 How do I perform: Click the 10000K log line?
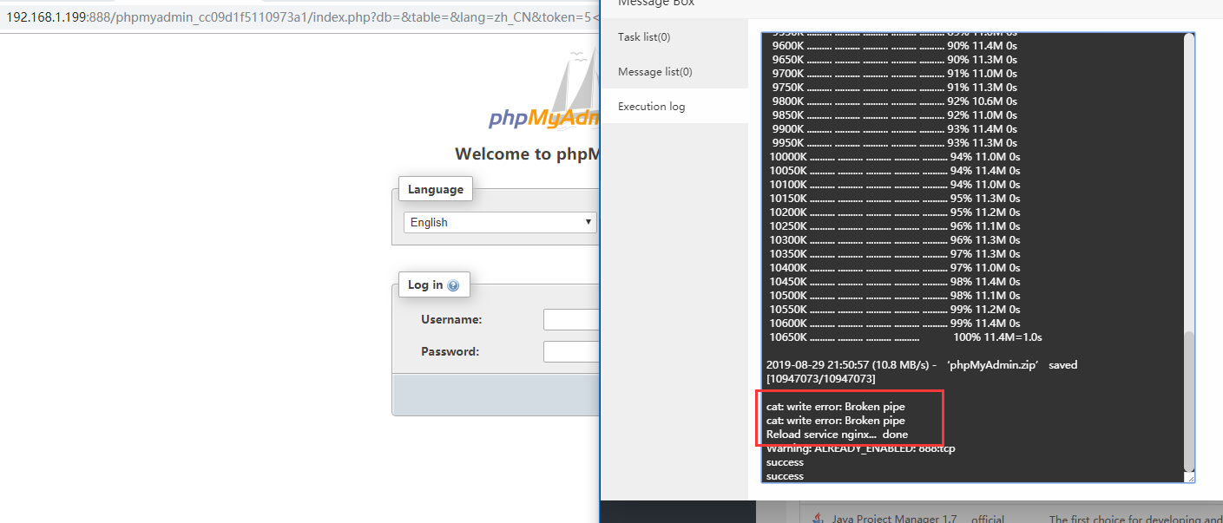pos(894,157)
